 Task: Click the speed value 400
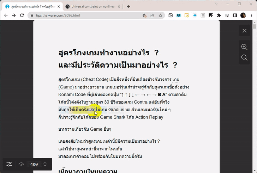pos(34,164)
